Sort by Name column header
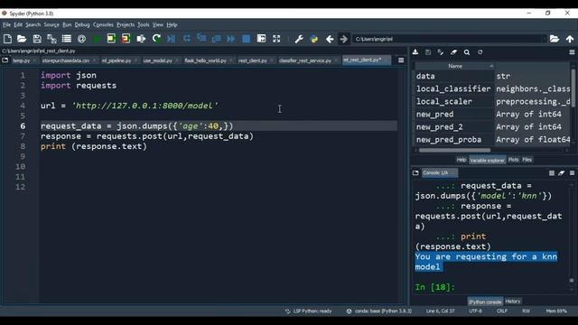 [x=455, y=66]
